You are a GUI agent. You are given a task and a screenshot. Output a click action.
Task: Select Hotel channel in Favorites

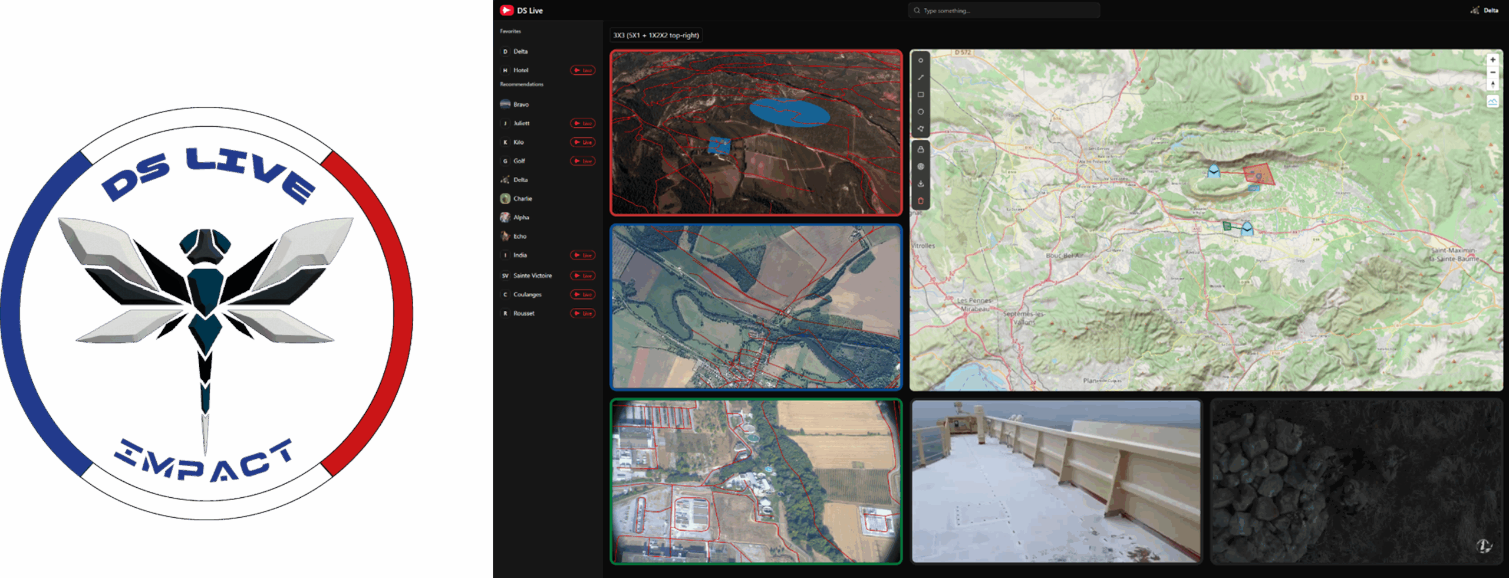pos(521,70)
